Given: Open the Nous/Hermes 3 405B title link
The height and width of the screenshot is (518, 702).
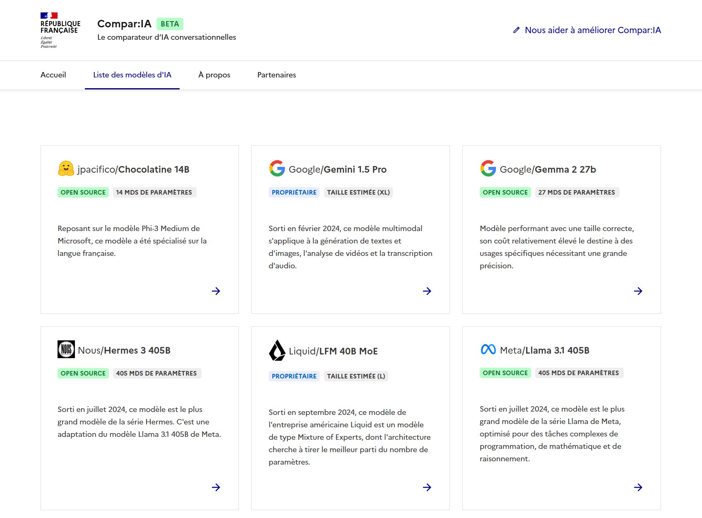Looking at the screenshot, I should (124, 350).
